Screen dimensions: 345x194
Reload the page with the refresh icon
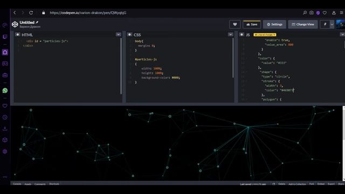[x=31, y=13]
